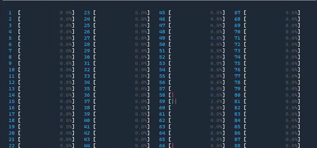Click the CPU 75 percentage value

[292, 63]
